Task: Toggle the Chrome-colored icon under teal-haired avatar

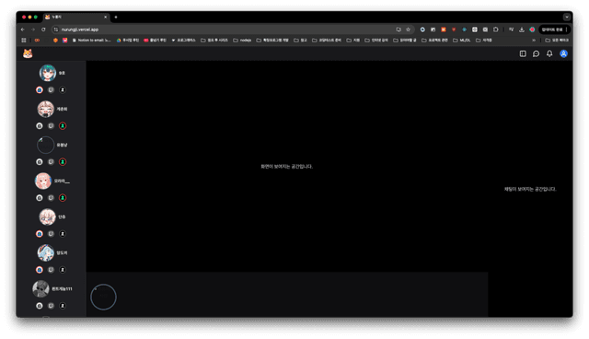Action: point(40,90)
